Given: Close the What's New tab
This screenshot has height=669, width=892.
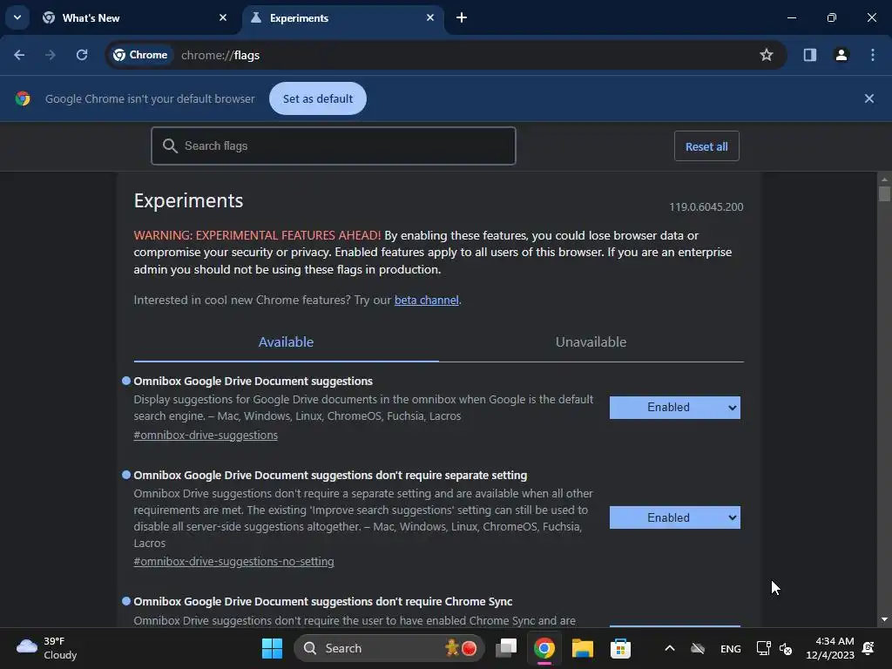Looking at the screenshot, I should pyautogui.click(x=223, y=17).
